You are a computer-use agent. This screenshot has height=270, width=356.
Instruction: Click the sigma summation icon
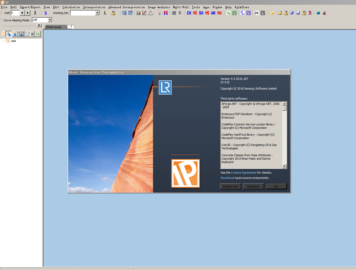[180, 13]
